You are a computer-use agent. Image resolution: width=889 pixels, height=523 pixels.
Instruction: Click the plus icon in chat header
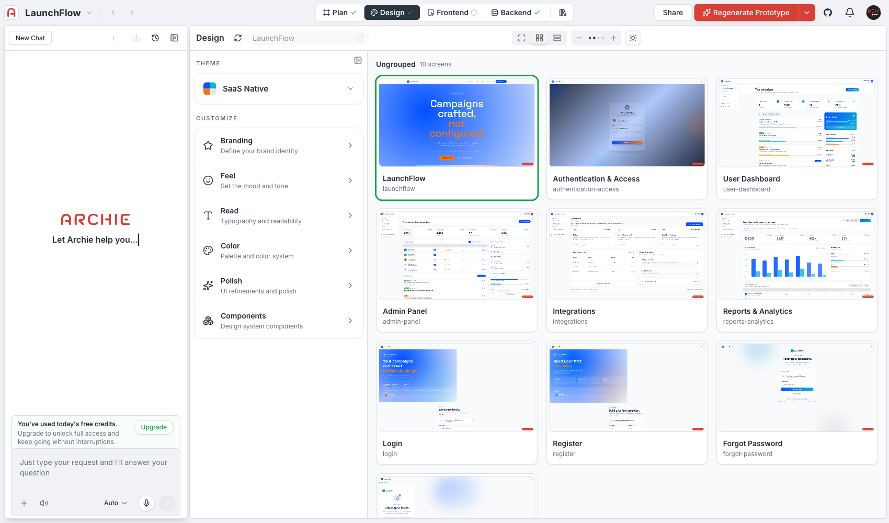coord(113,38)
